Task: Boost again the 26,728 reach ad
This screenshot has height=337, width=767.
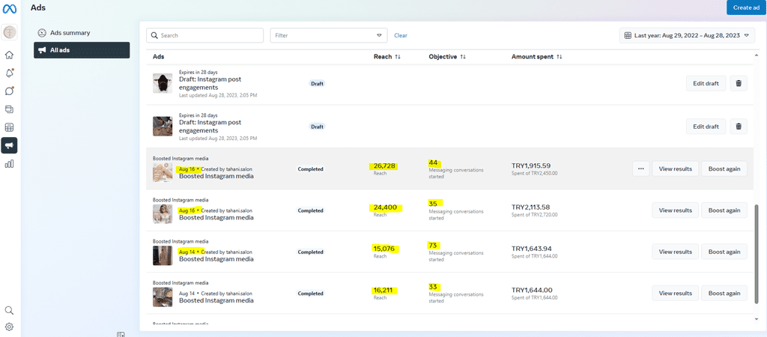Action: [724, 168]
